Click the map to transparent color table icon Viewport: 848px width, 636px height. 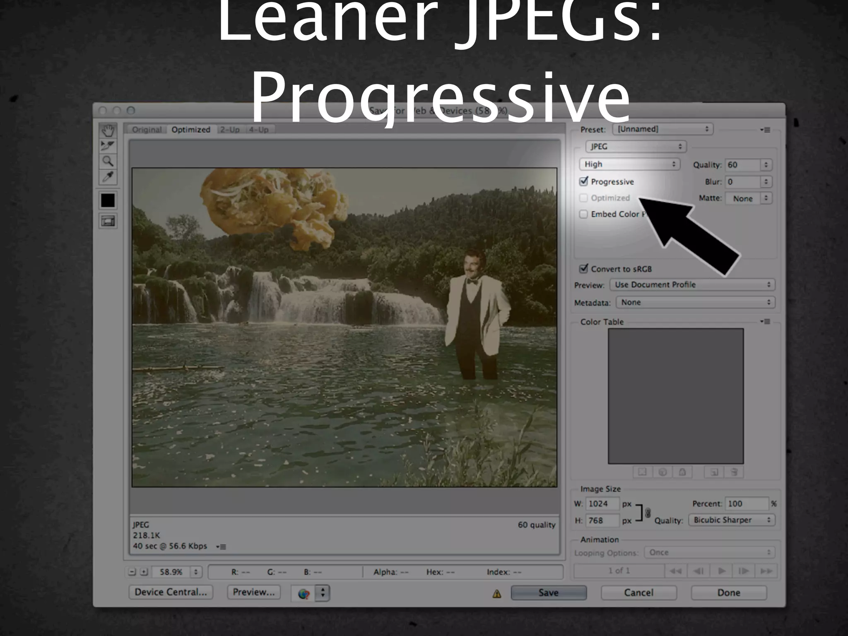pos(643,472)
